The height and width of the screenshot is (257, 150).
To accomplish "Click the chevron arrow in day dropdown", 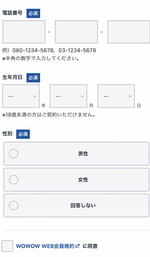I will click(x=130, y=96).
